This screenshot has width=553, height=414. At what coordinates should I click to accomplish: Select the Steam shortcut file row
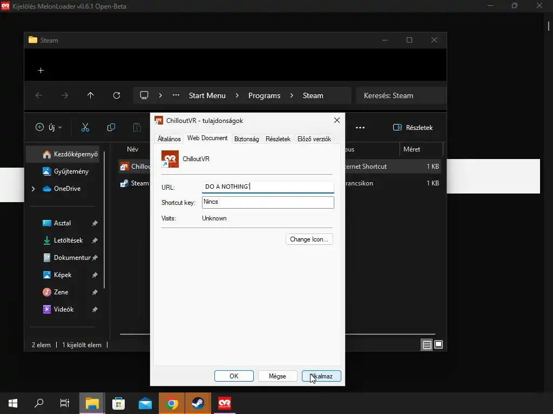click(280, 183)
